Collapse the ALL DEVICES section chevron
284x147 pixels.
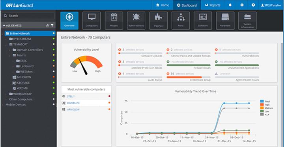[x=4, y=25]
